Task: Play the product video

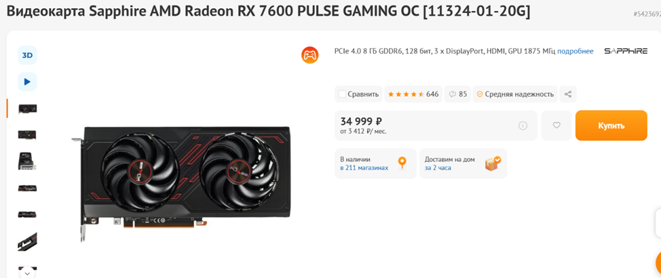Action: tap(27, 82)
